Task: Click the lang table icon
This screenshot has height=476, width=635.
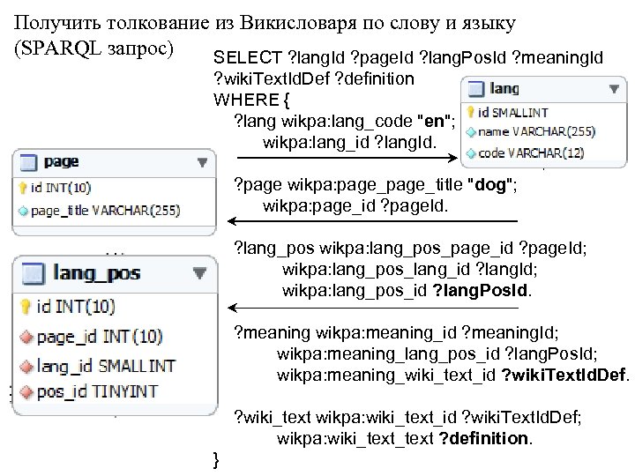Action: [x=476, y=89]
